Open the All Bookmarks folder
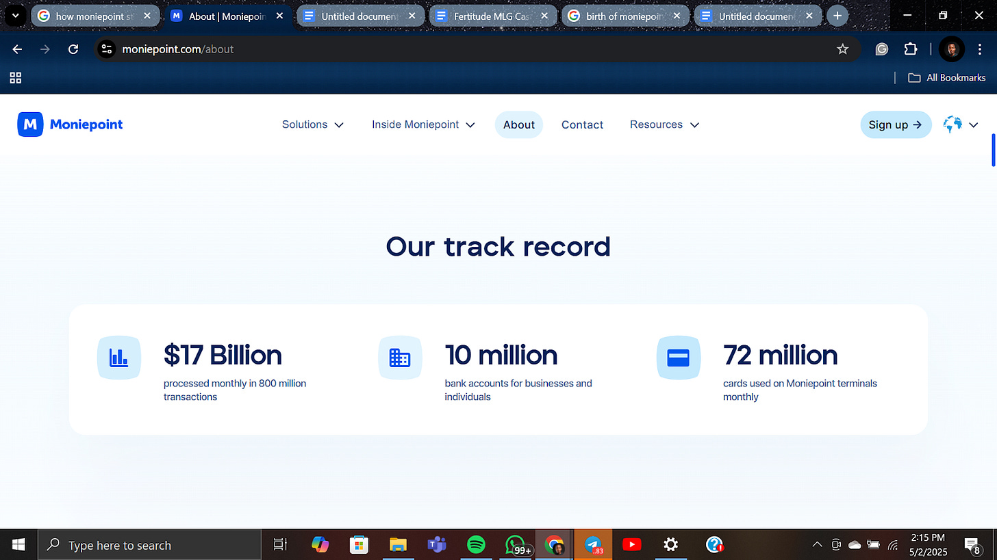The height and width of the screenshot is (560, 997). click(x=946, y=78)
